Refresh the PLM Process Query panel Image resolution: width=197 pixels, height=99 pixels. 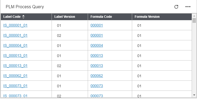pyautogui.click(x=176, y=7)
